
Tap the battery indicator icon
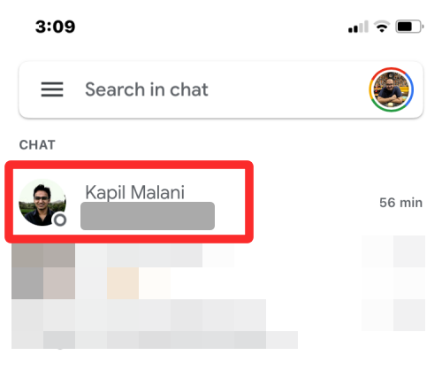pyautogui.click(x=409, y=27)
